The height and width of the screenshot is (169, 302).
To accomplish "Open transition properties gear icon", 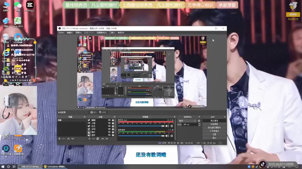I will tap(199, 121).
